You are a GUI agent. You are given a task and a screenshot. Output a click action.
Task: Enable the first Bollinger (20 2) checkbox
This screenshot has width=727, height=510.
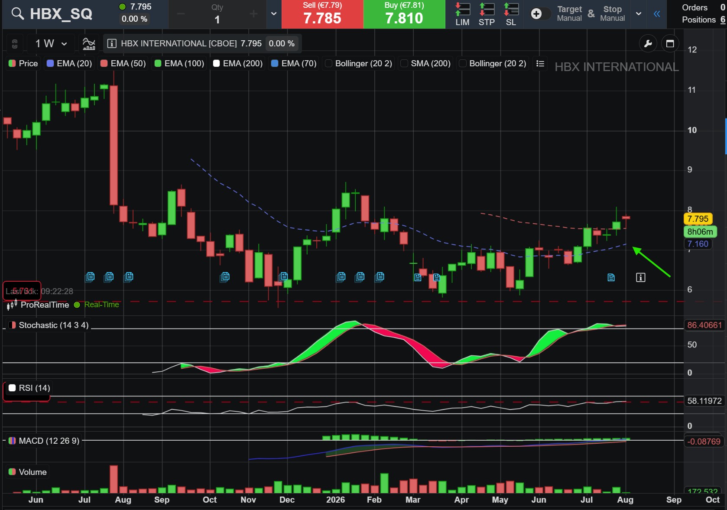[x=328, y=63]
